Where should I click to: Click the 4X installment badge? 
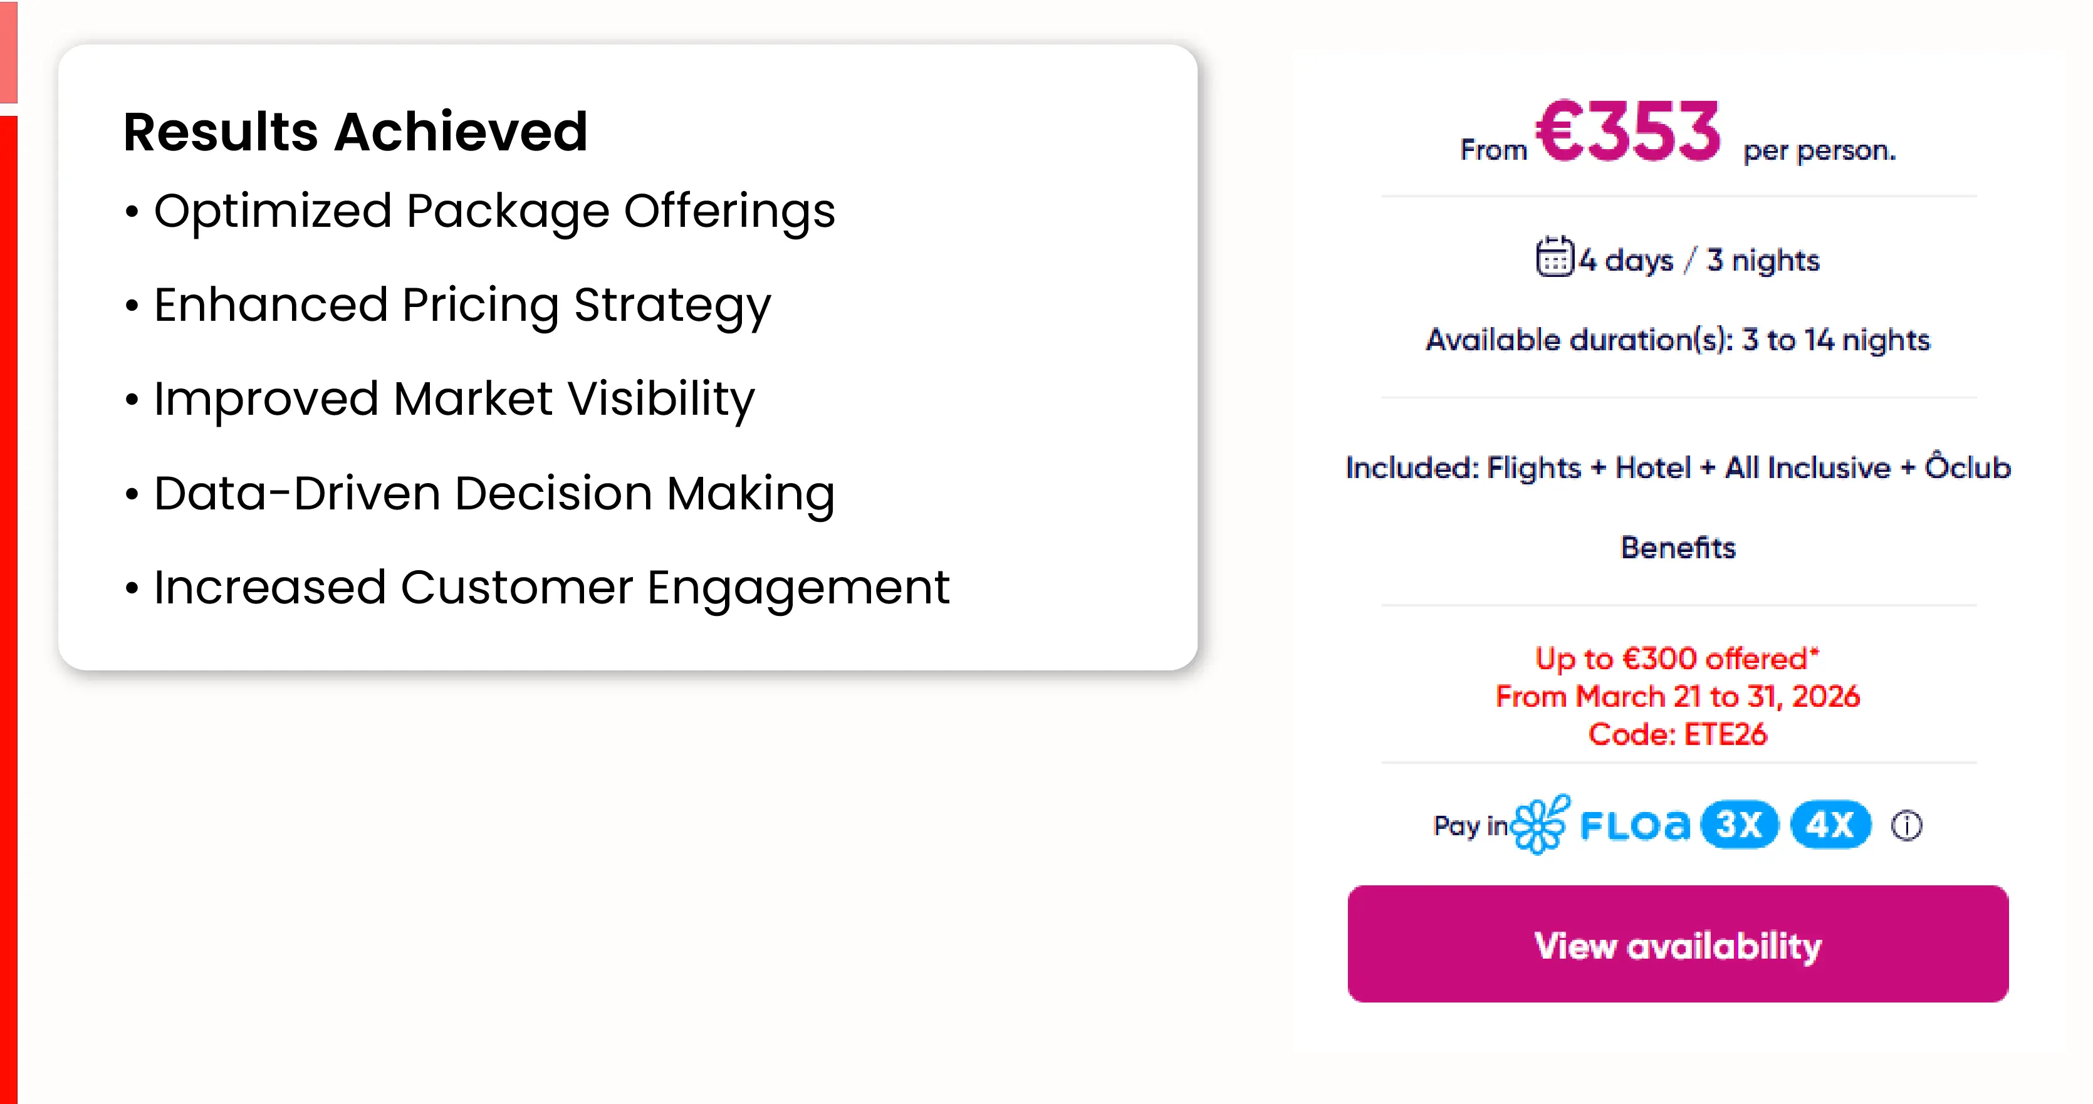pos(1830,825)
